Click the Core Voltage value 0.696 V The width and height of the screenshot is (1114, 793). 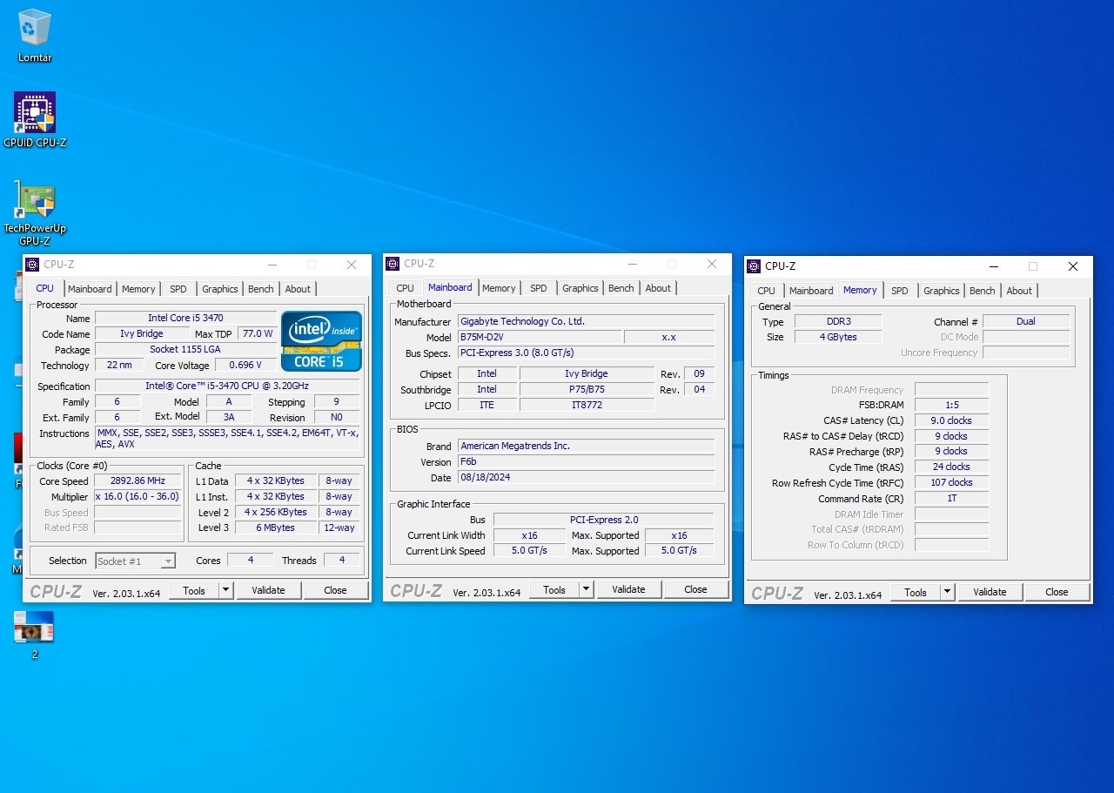pyautogui.click(x=245, y=366)
